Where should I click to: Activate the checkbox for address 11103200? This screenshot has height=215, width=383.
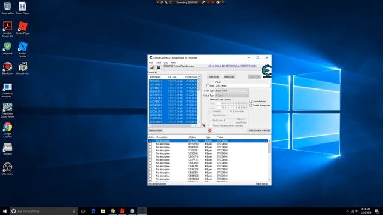point(150,150)
